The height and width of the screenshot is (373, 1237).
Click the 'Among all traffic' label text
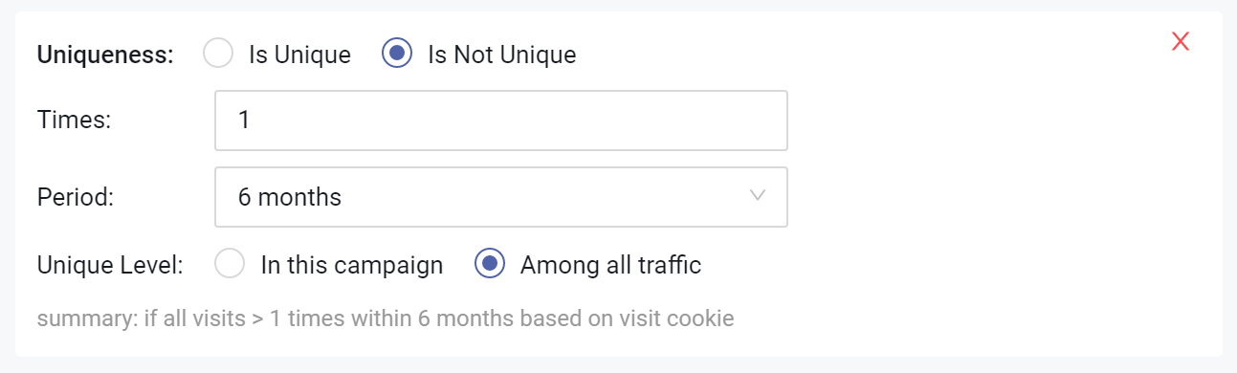611,266
